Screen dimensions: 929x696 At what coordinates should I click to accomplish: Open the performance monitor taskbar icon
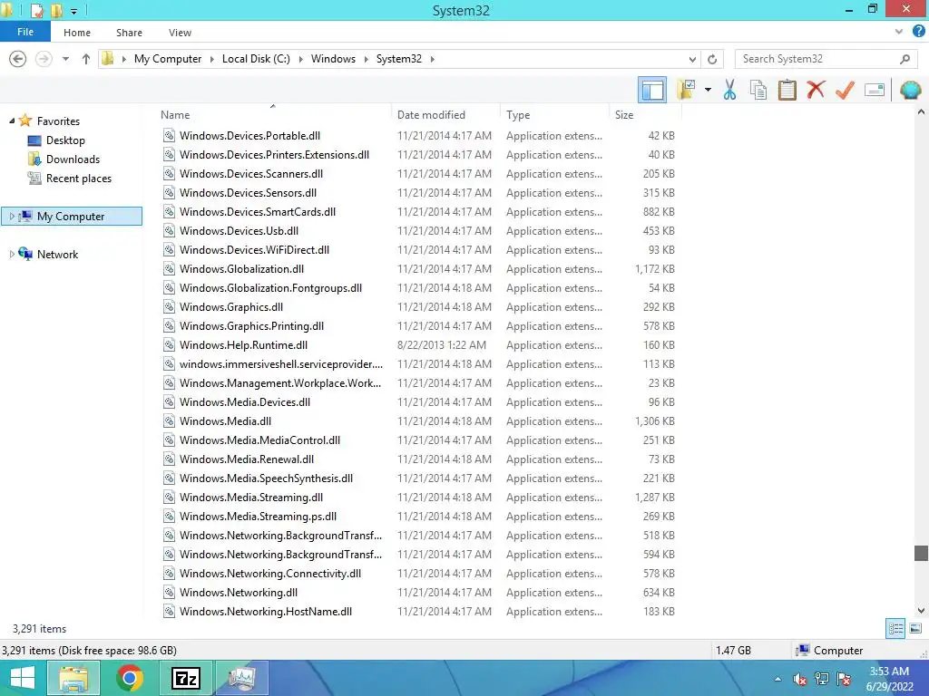point(242,678)
